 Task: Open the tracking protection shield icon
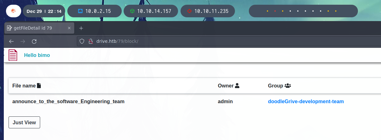(x=82, y=41)
